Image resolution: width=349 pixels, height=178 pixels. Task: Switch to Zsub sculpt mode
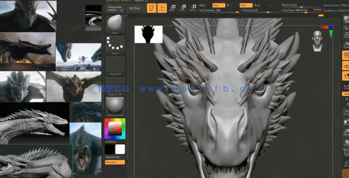click(257, 5)
